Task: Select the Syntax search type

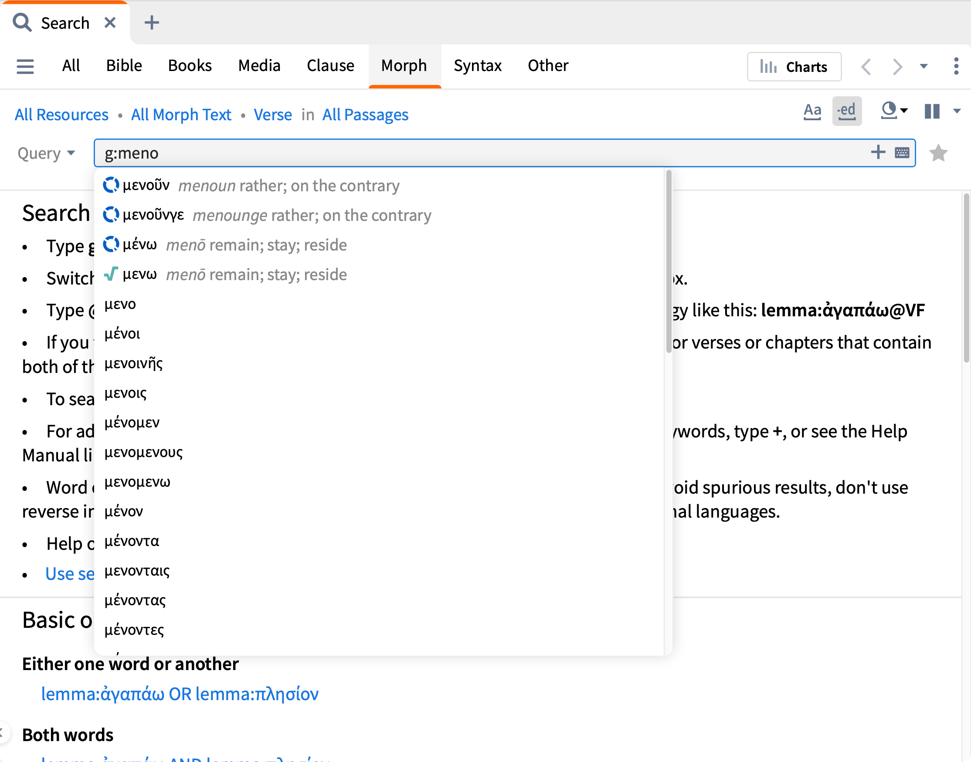Action: click(478, 66)
